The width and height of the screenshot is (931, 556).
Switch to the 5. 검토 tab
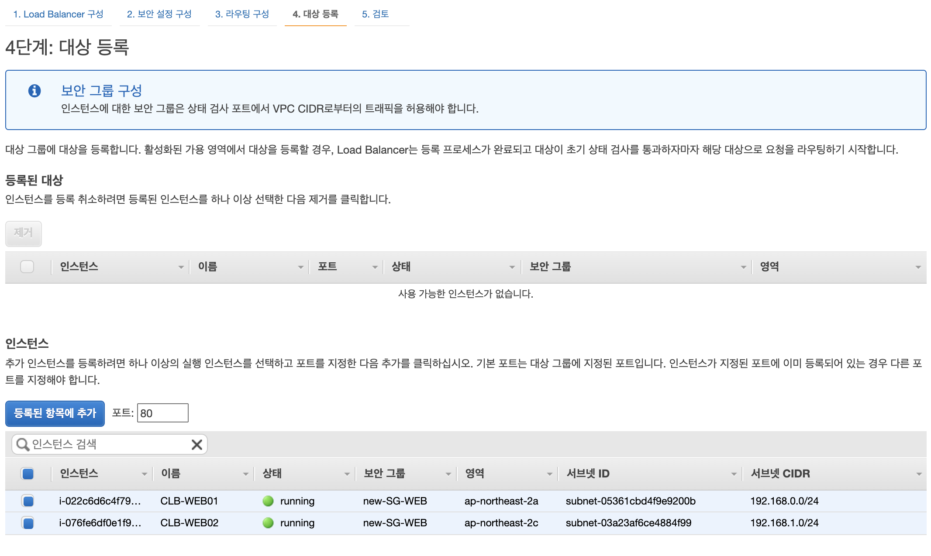pyautogui.click(x=375, y=14)
